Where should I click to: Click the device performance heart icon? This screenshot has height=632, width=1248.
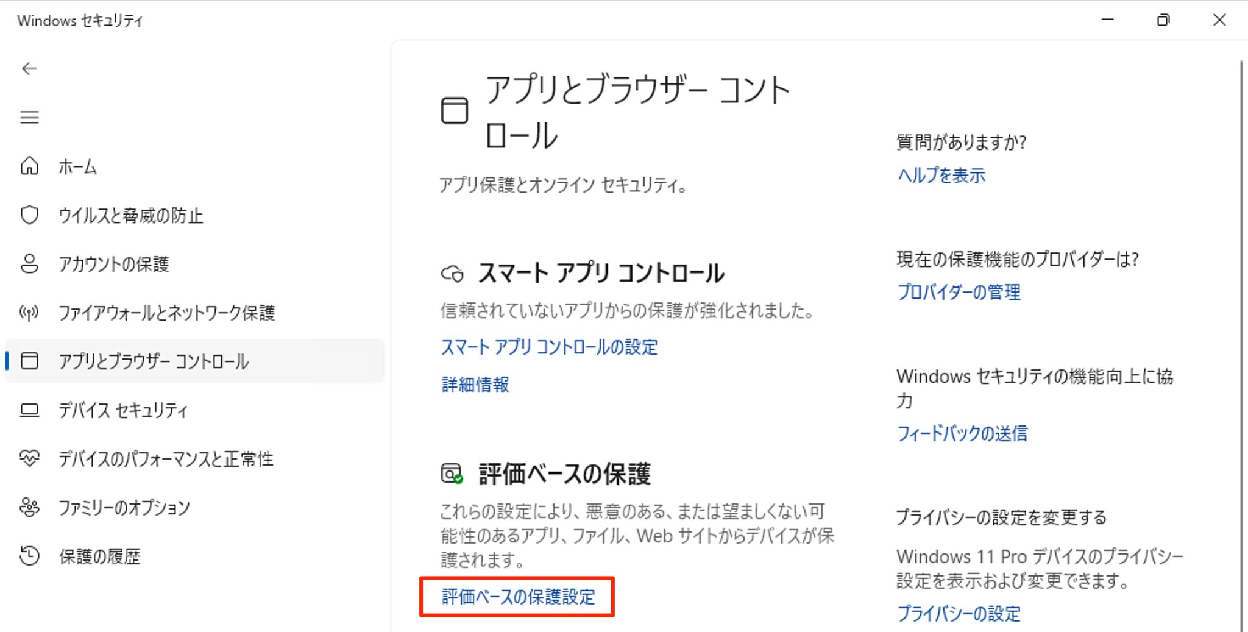pyautogui.click(x=29, y=458)
